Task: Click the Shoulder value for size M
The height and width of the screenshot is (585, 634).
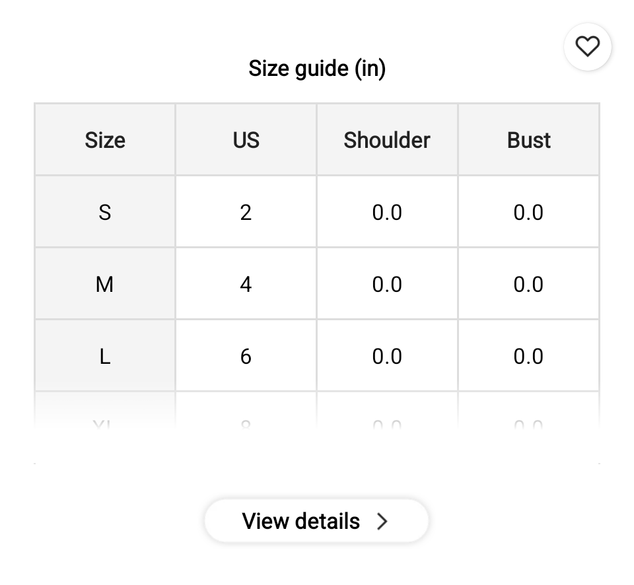Action: point(387,285)
